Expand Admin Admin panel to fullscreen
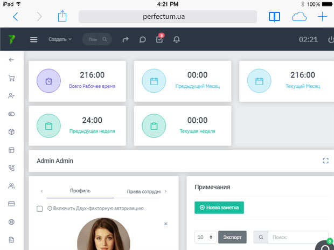 (x=325, y=161)
